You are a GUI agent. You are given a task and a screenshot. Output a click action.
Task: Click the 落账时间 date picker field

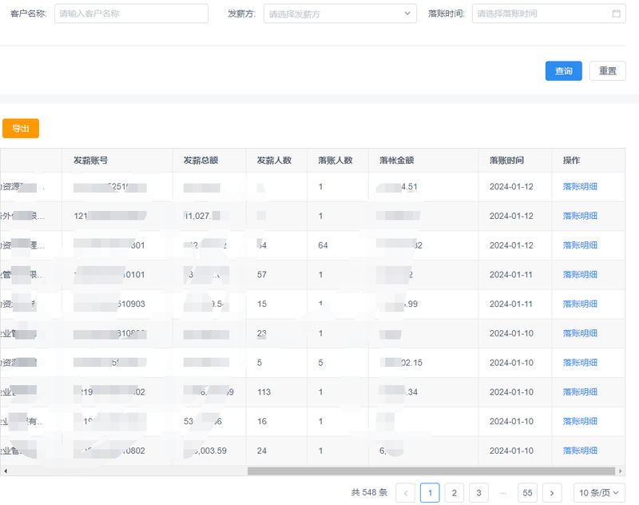549,14
